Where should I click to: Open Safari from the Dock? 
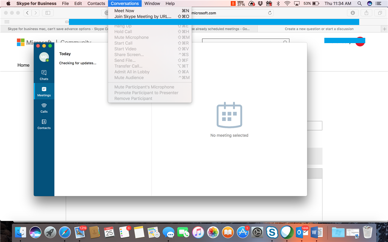pos(65,233)
